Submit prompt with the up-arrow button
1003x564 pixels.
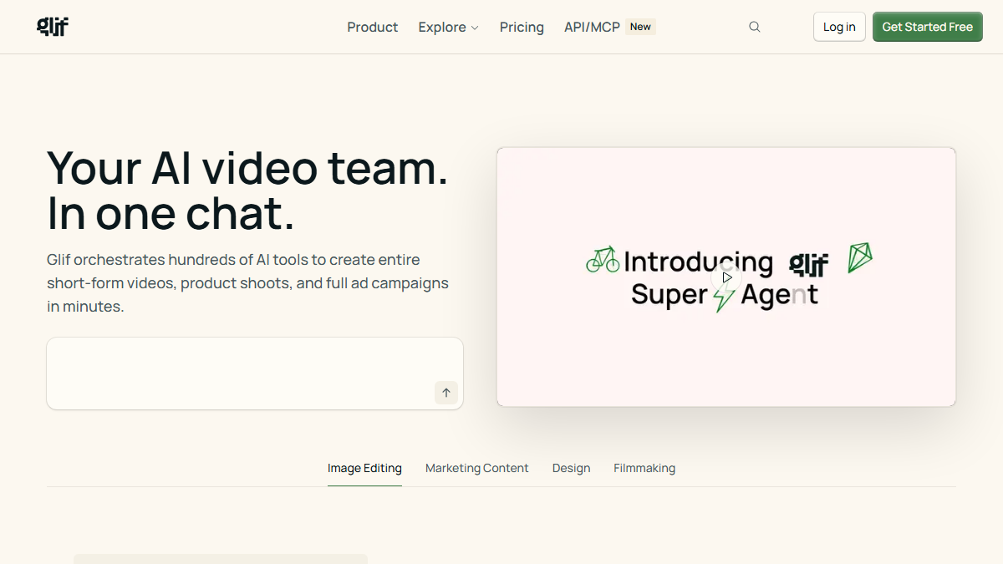tap(446, 393)
